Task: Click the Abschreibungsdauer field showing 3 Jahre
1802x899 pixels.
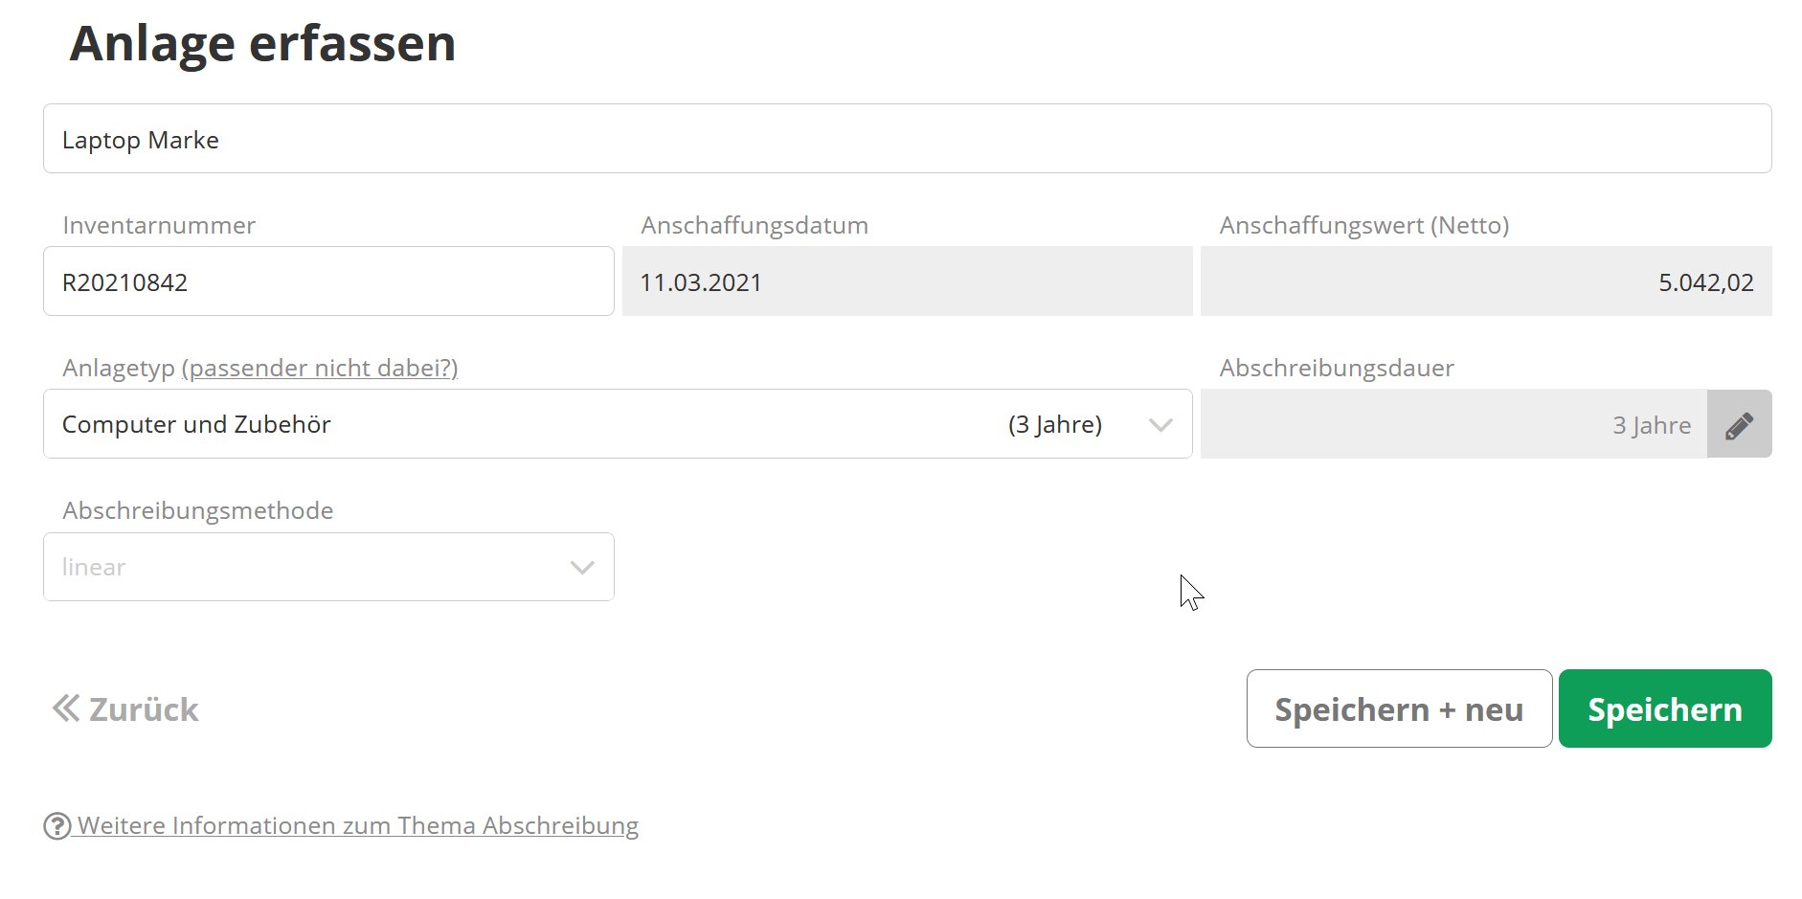Action: pyautogui.click(x=1453, y=424)
